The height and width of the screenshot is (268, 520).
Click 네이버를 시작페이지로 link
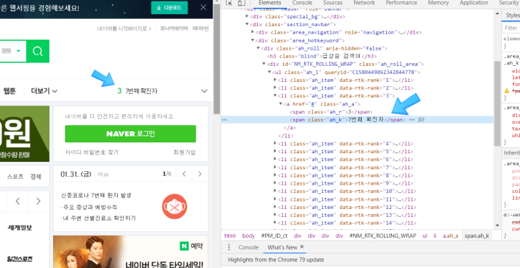pyautogui.click(x=124, y=28)
